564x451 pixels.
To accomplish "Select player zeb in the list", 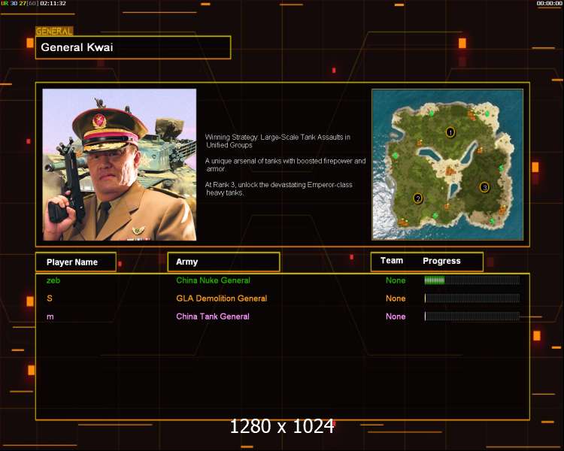I will [x=53, y=280].
